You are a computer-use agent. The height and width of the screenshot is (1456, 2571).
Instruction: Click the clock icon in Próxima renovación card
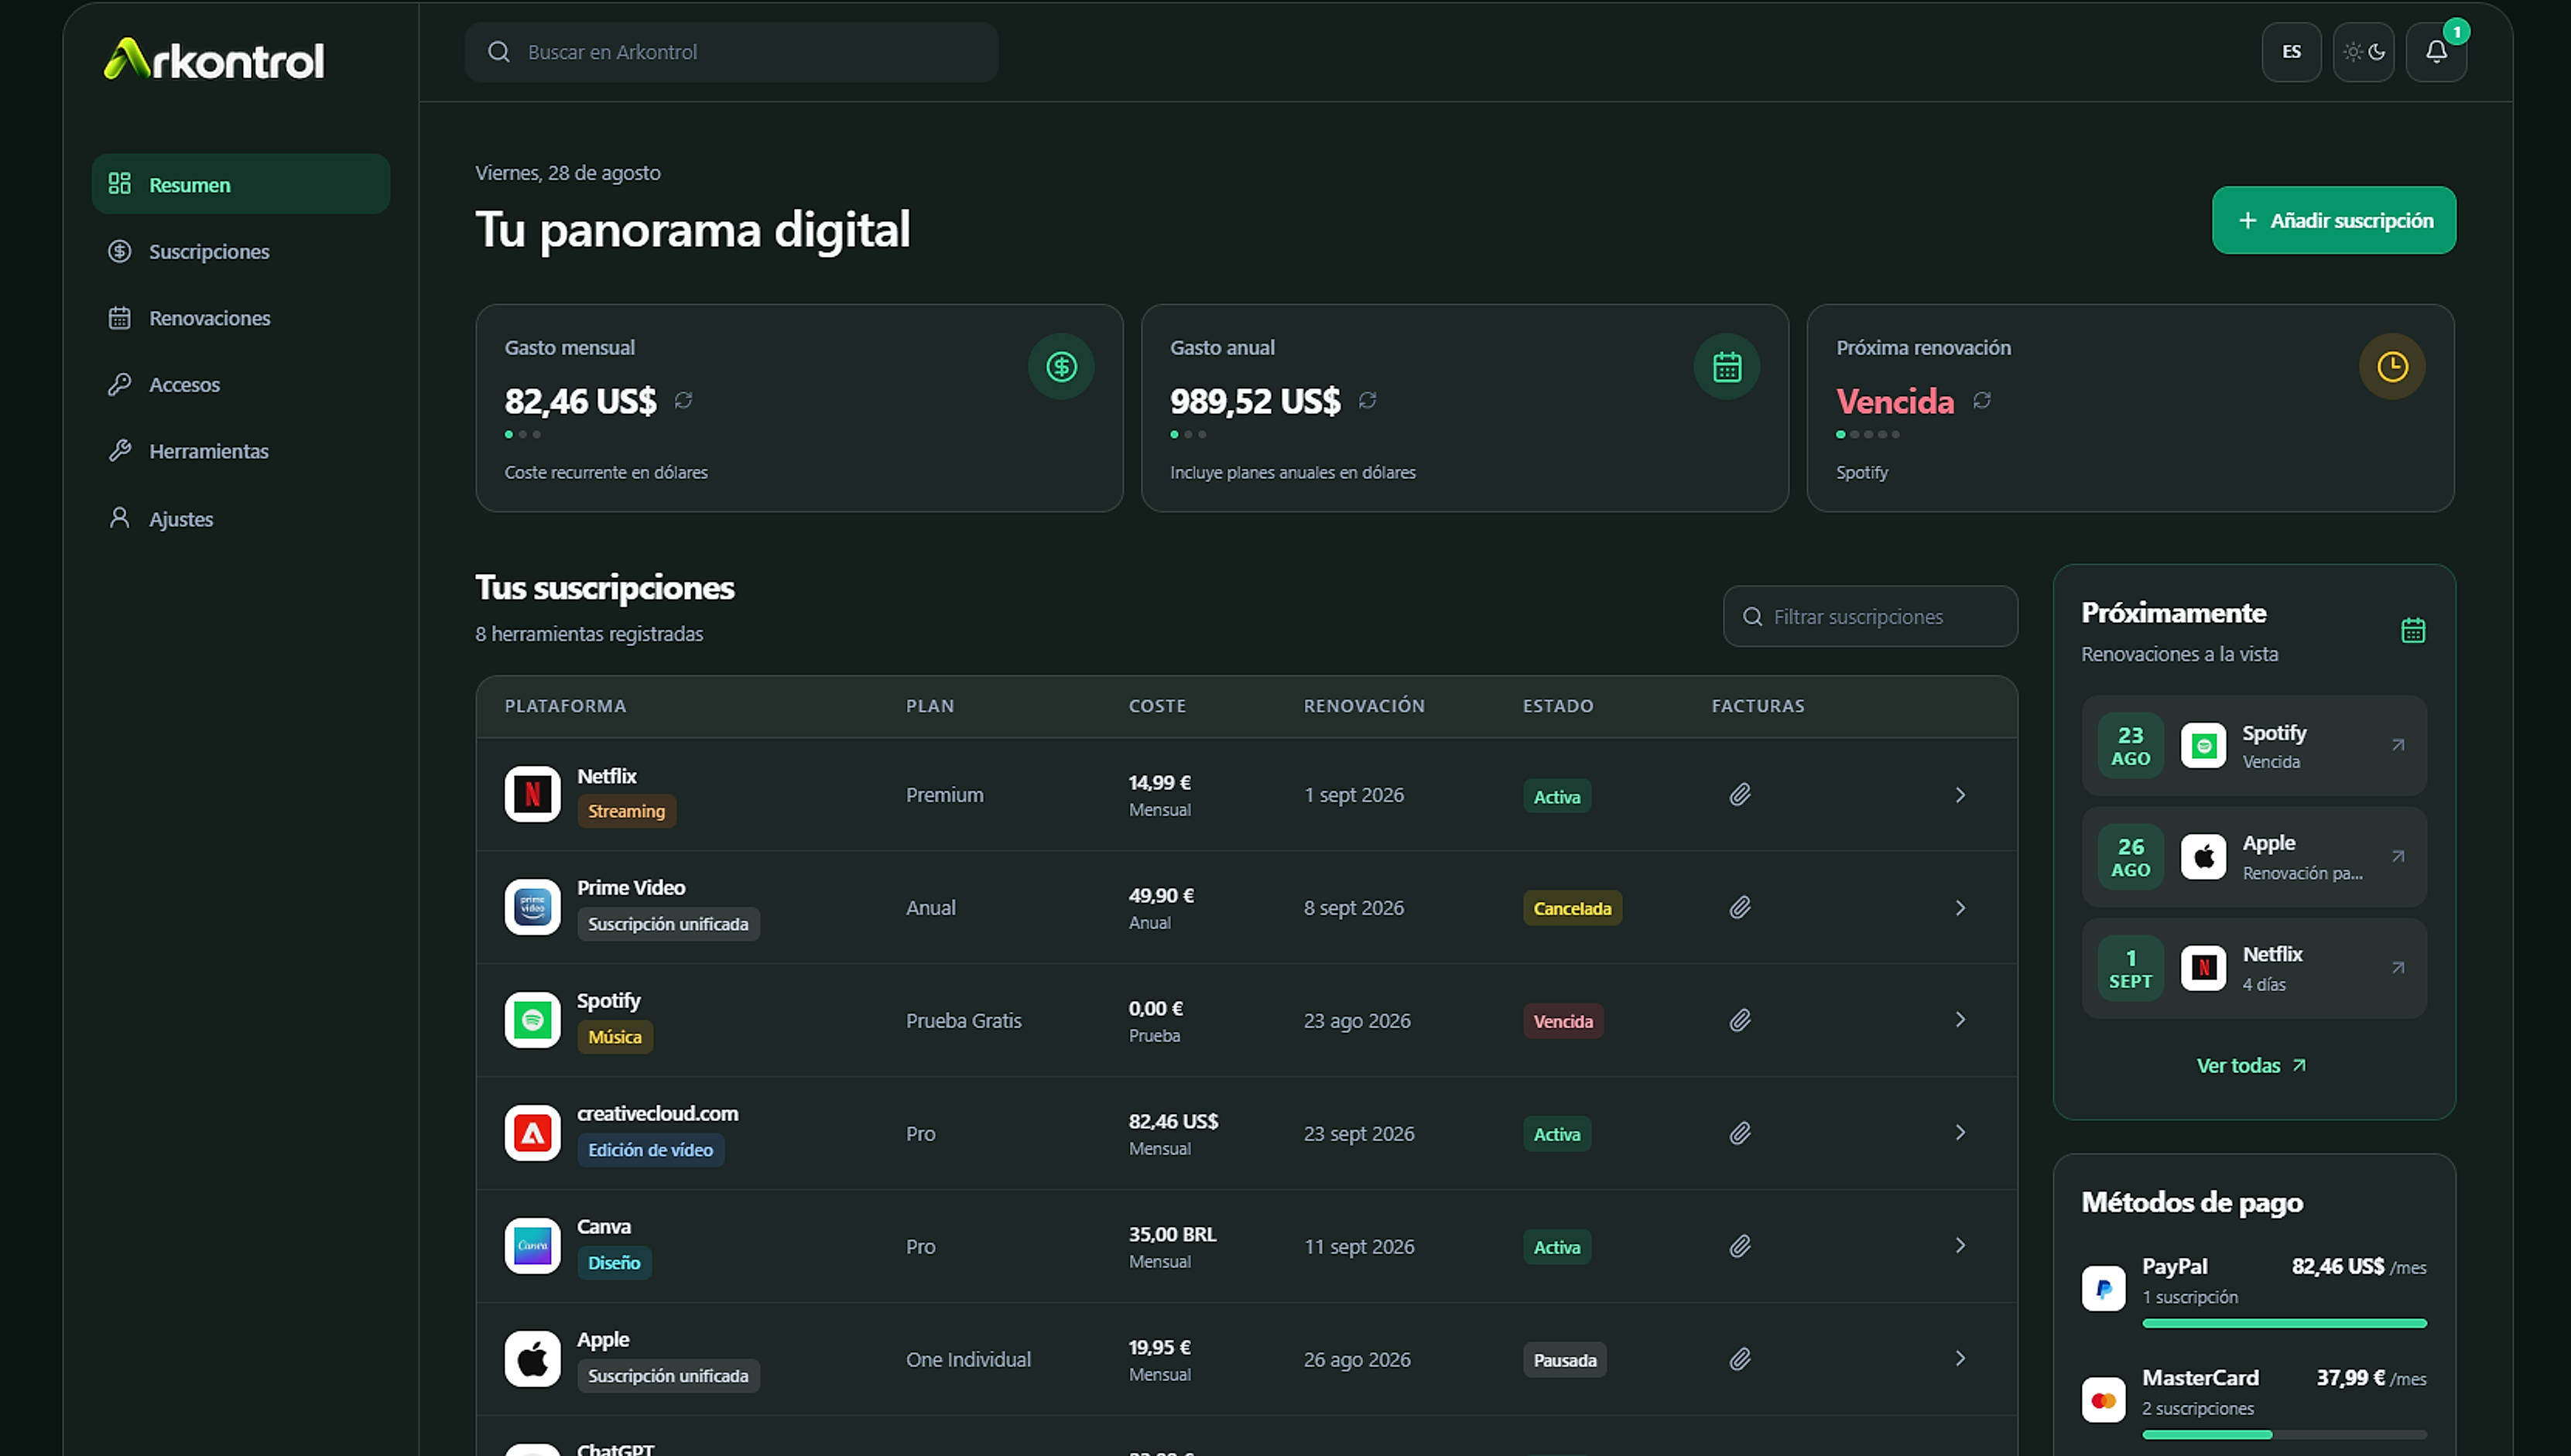(2391, 367)
